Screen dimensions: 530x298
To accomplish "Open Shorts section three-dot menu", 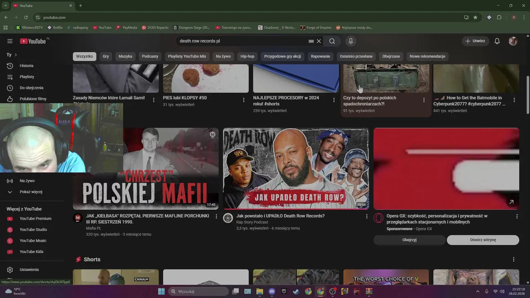I will point(514,260).
